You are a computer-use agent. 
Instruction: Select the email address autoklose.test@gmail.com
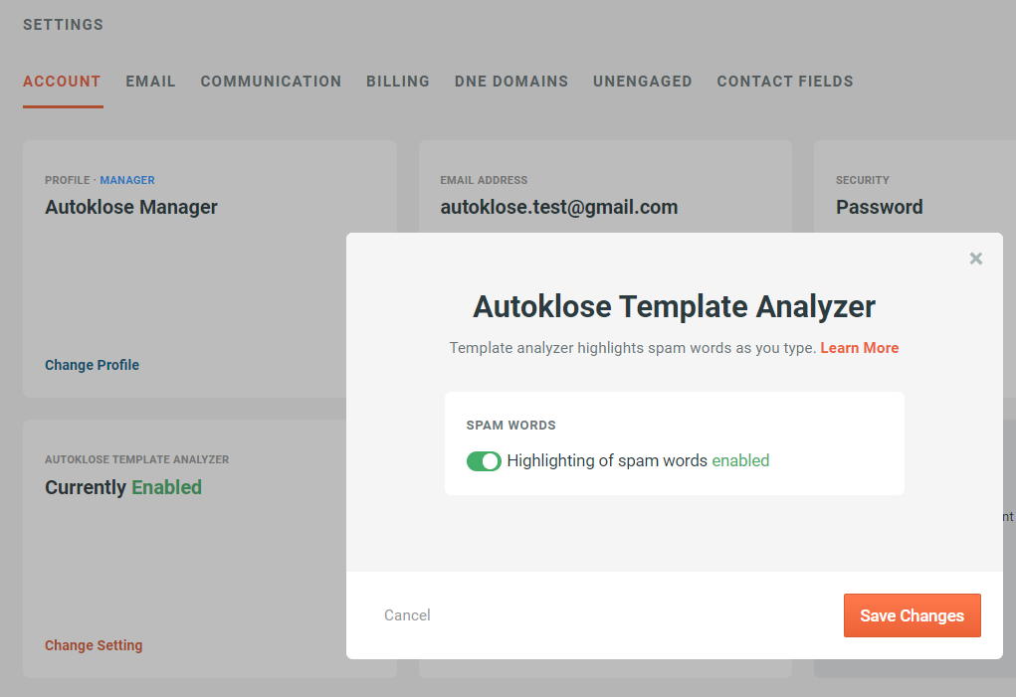[x=559, y=207]
